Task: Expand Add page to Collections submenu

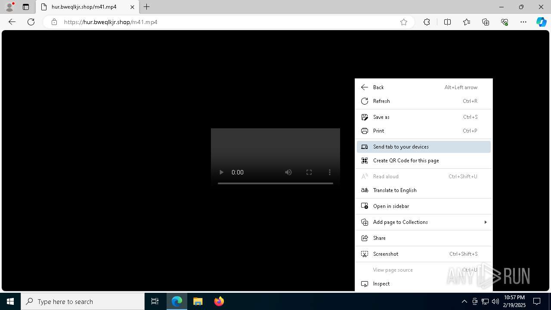Action: click(x=424, y=222)
